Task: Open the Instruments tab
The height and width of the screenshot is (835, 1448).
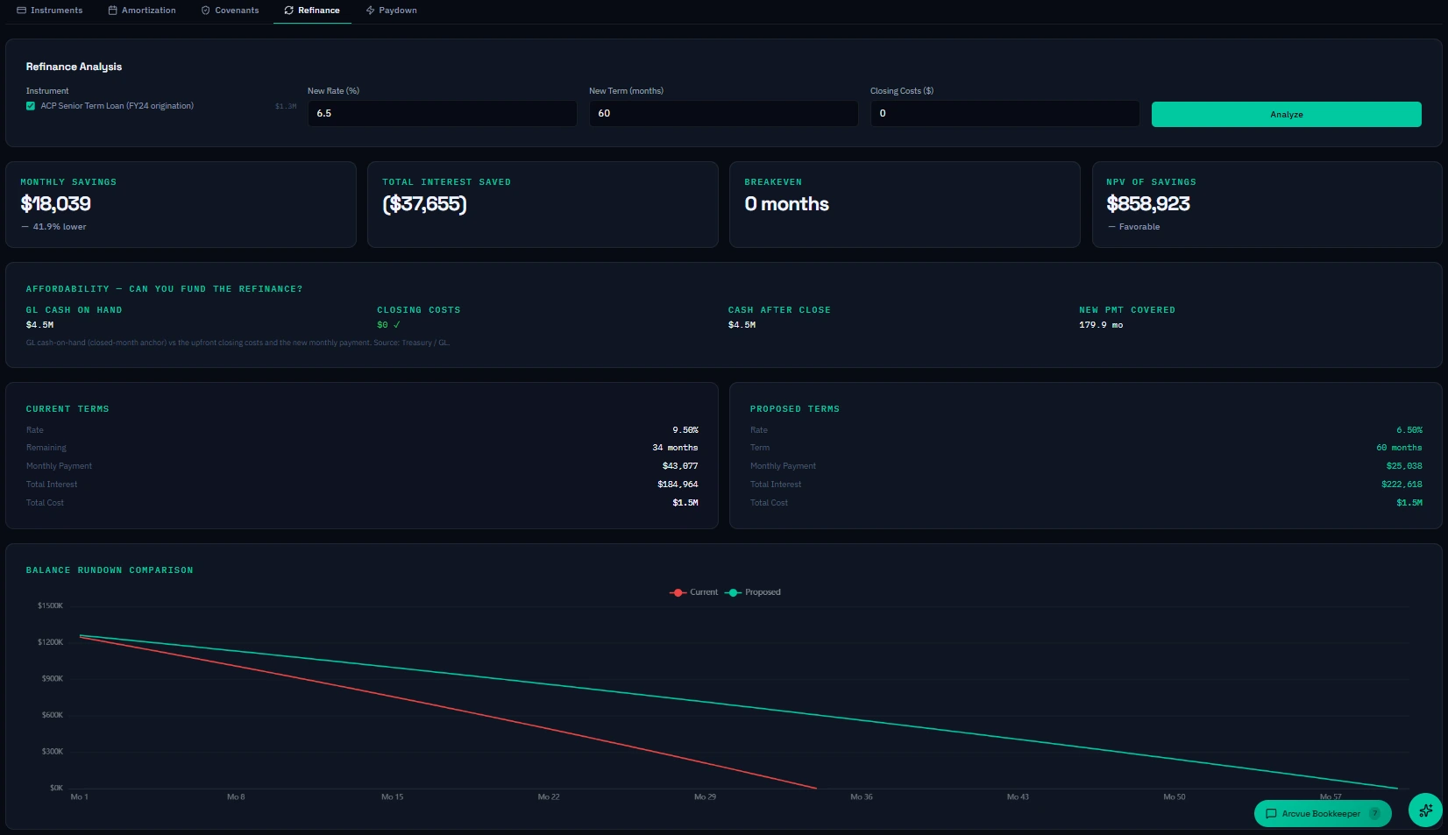Action: (50, 11)
